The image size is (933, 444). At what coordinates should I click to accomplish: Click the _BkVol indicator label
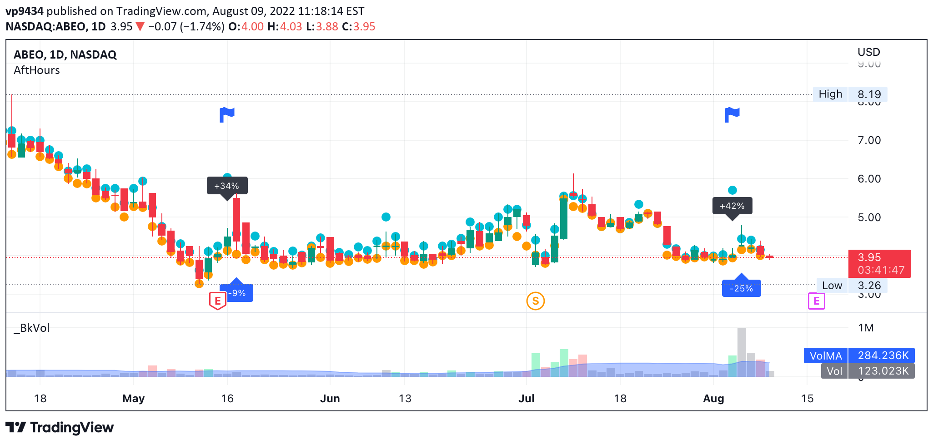coord(31,328)
